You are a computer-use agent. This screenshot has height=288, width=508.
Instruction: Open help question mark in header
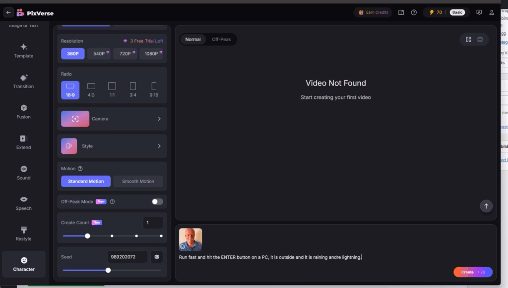coord(414,12)
